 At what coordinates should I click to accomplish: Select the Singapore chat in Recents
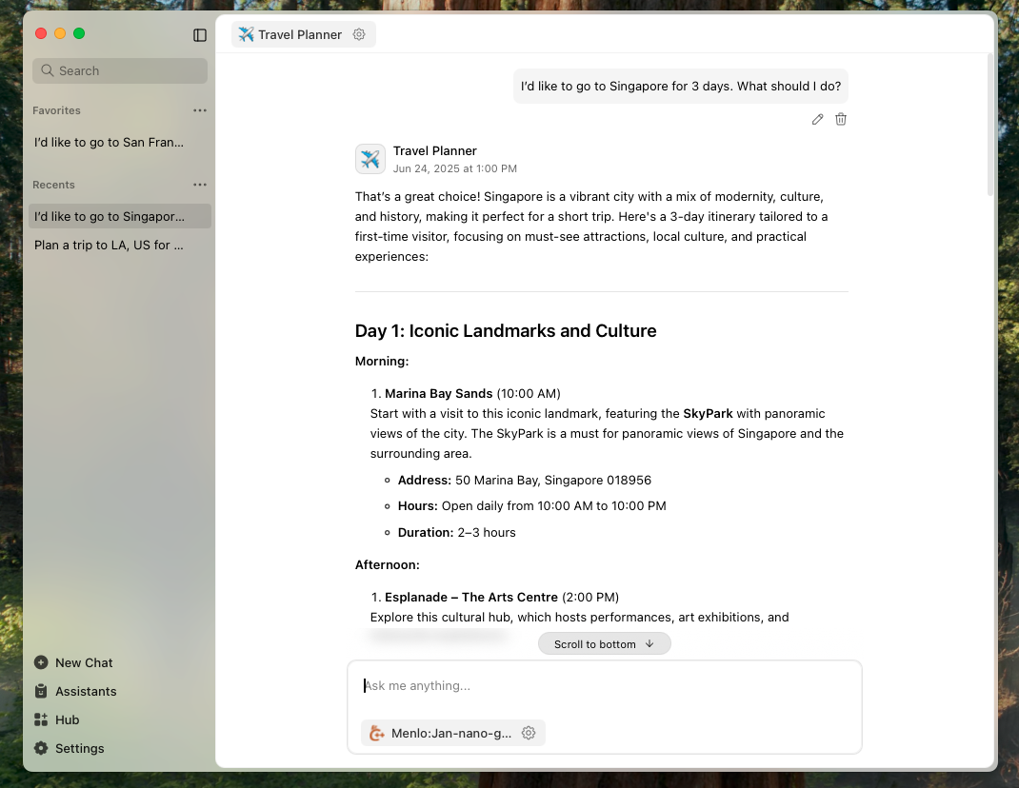(110, 216)
